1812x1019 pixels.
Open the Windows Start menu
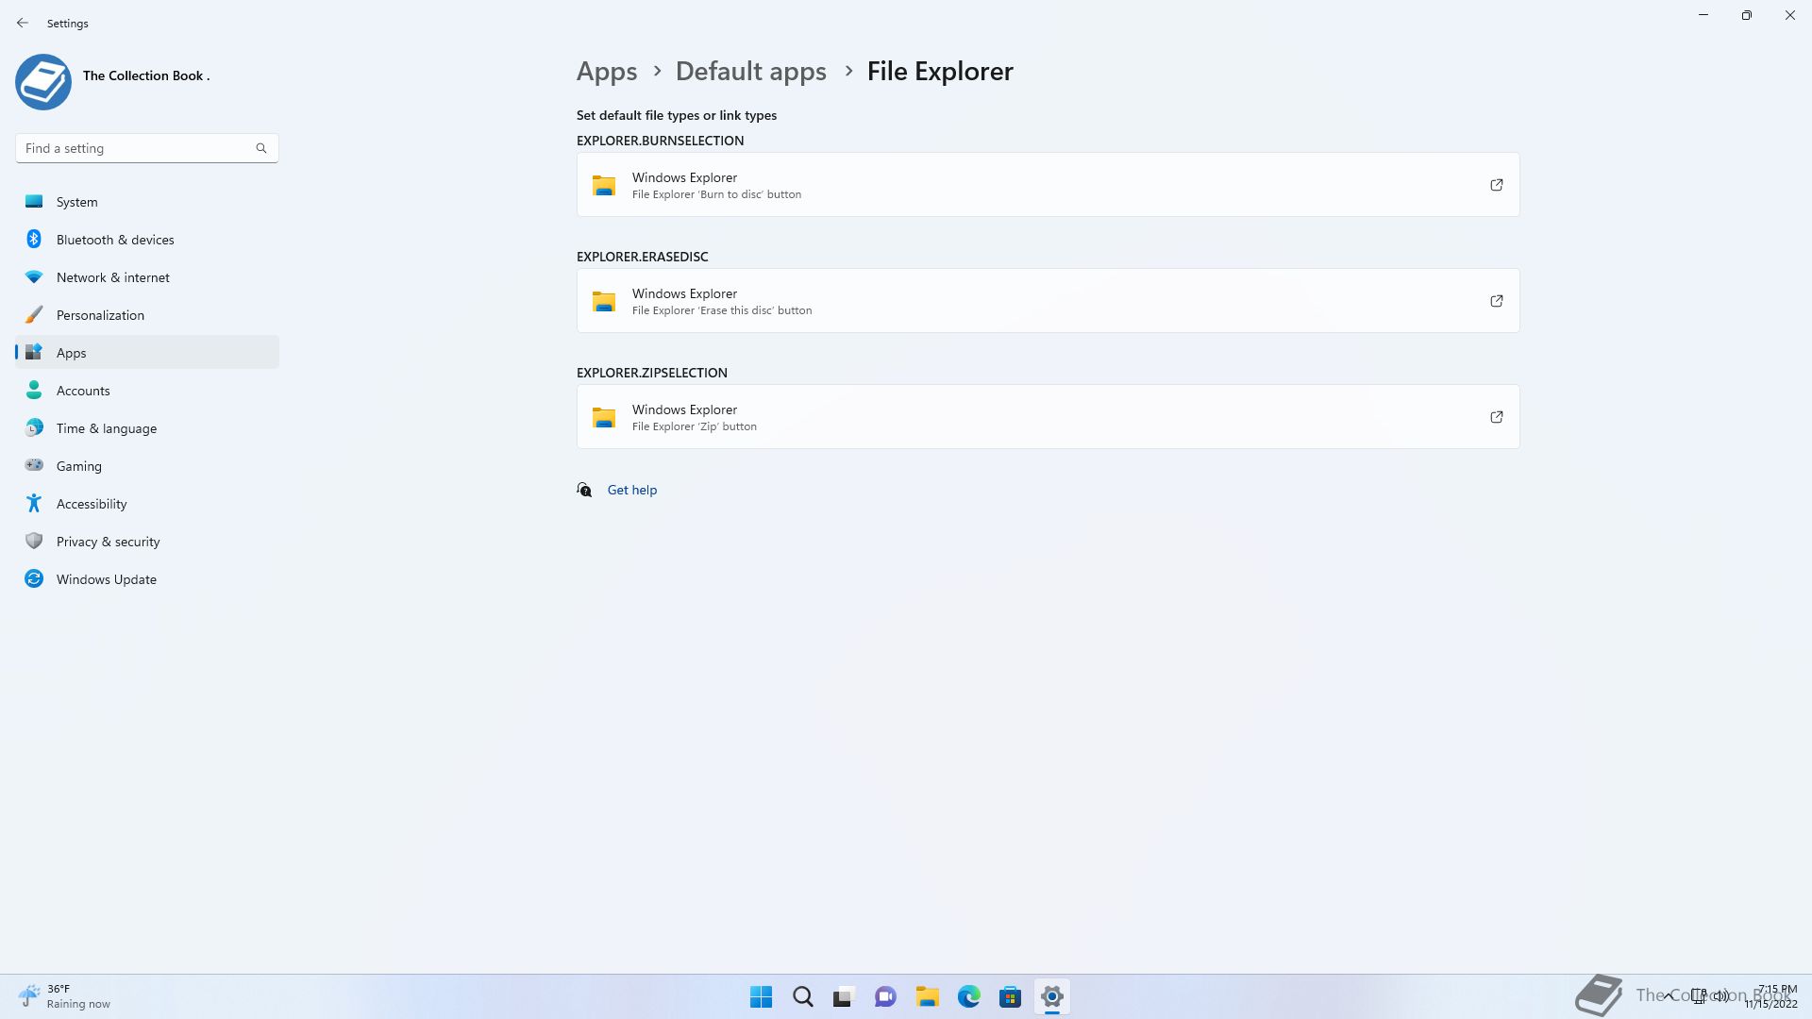[x=761, y=996]
